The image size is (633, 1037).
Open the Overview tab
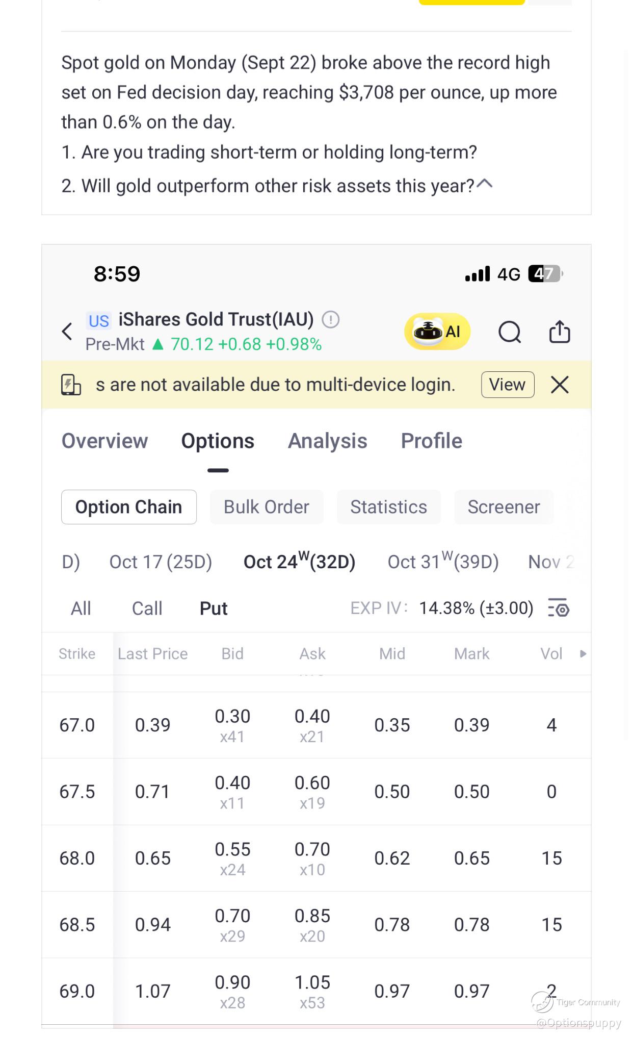(105, 441)
